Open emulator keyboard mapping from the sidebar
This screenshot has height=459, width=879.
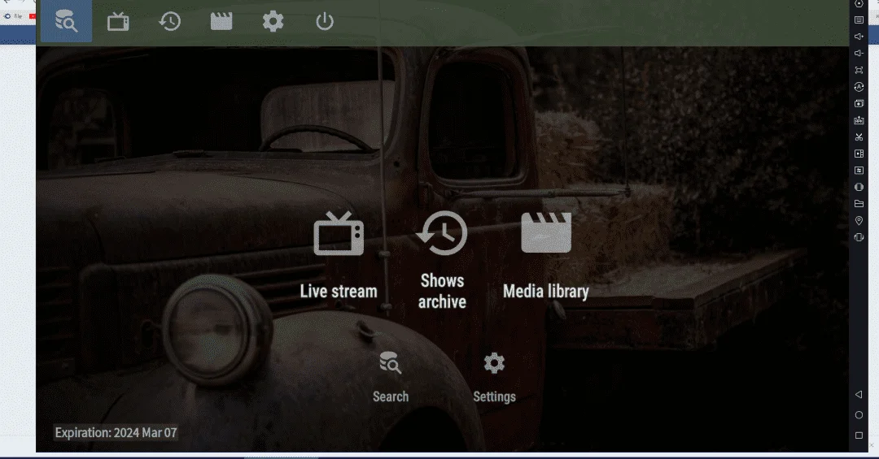[x=859, y=19]
